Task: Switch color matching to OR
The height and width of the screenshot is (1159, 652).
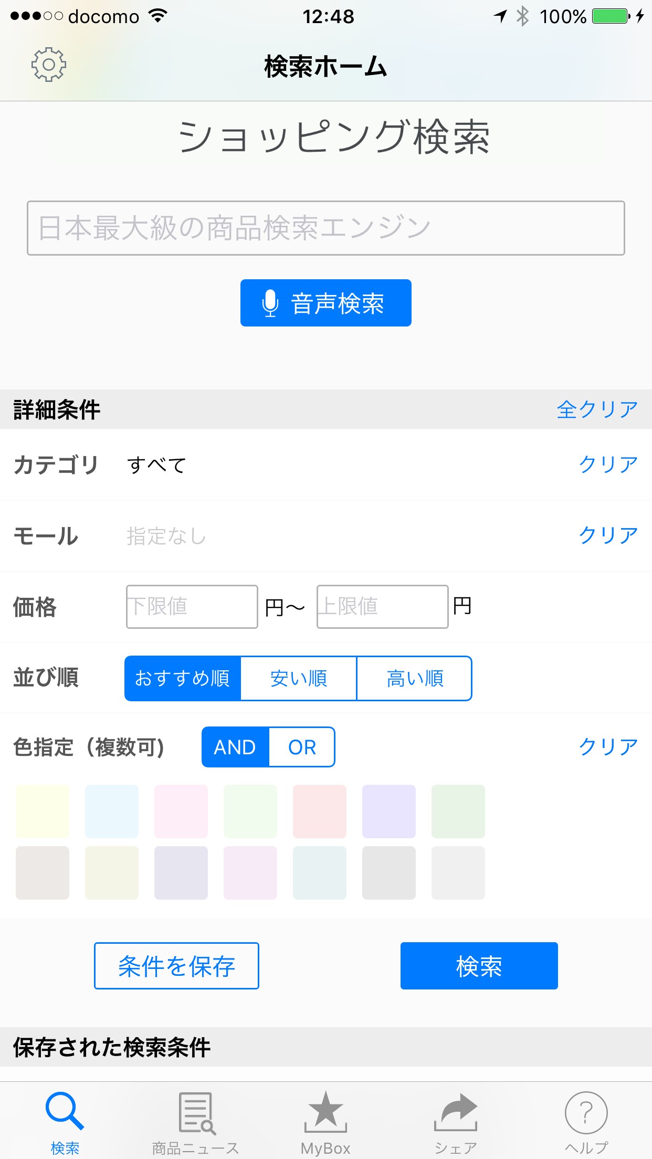Action: tap(302, 747)
